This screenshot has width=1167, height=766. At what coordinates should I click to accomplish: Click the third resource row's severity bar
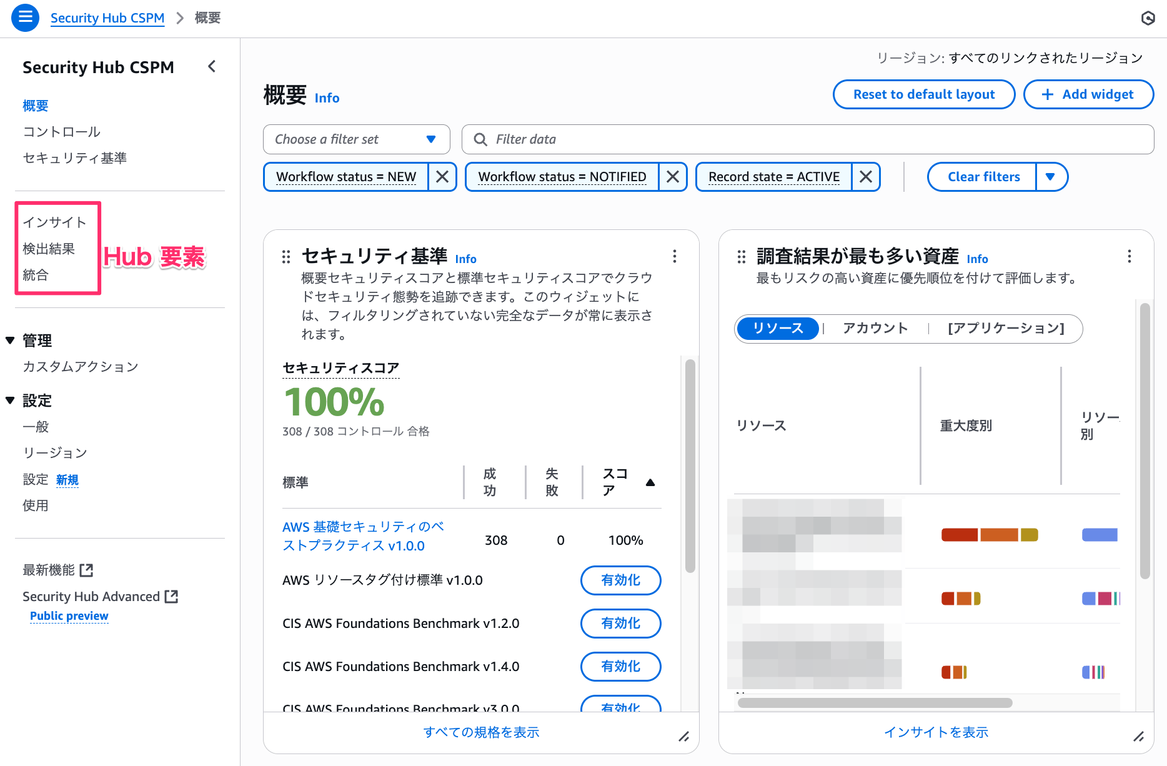coord(954,672)
